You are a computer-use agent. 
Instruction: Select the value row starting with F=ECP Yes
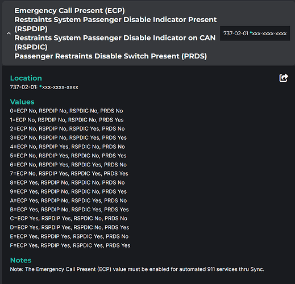coord(70,245)
